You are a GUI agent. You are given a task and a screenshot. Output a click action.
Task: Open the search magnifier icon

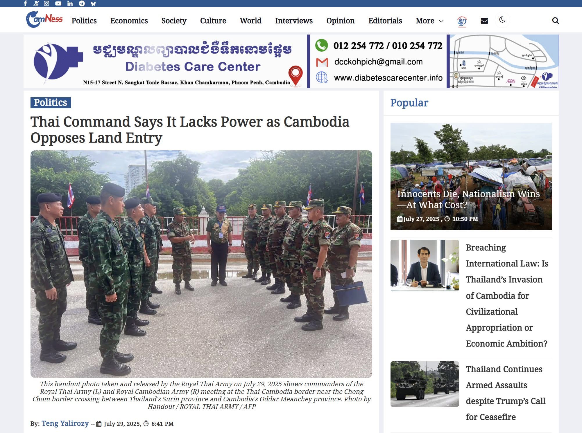(555, 21)
